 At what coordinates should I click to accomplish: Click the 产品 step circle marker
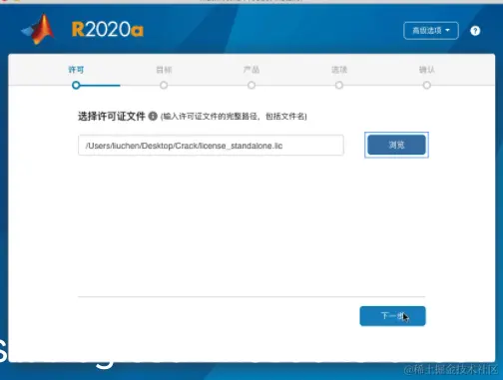click(x=251, y=86)
